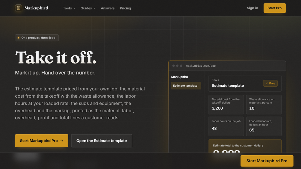This screenshot has height=169, width=301.
Task: Click Start Markupbird Pro hero button
Action: tap(42, 141)
